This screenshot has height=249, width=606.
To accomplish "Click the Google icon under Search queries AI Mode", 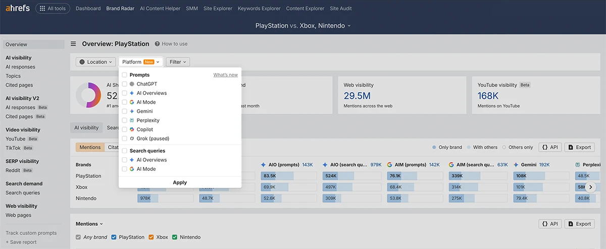I will tap(132, 169).
